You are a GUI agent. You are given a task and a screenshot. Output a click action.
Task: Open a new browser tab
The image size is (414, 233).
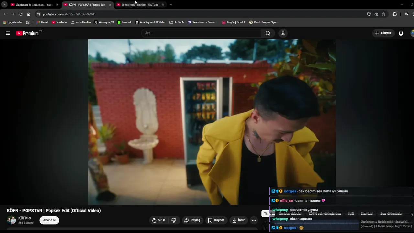[x=171, y=5]
